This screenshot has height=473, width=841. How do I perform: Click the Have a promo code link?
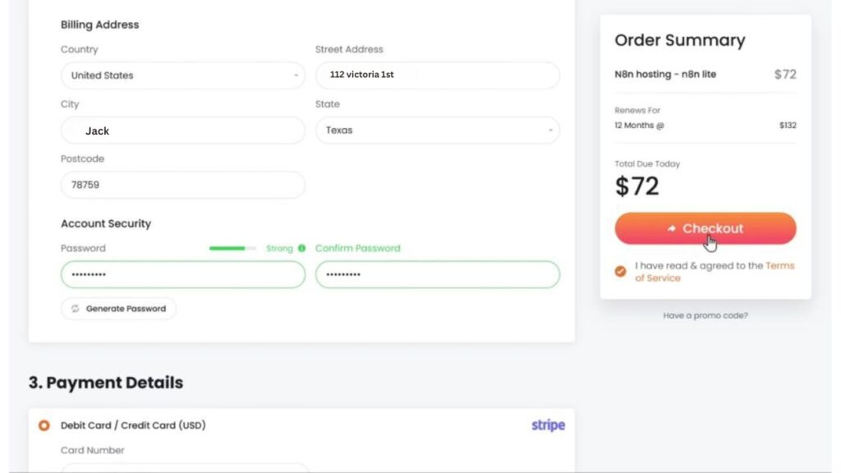pyautogui.click(x=705, y=315)
